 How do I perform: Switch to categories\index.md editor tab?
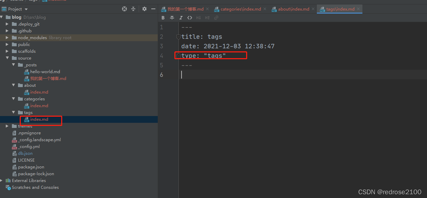tap(241, 9)
